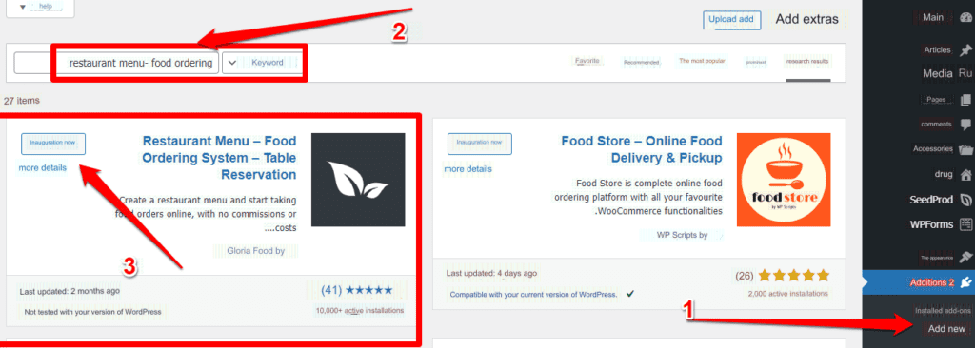Click the Additions plugin icon
975x348 pixels.
[965, 282]
